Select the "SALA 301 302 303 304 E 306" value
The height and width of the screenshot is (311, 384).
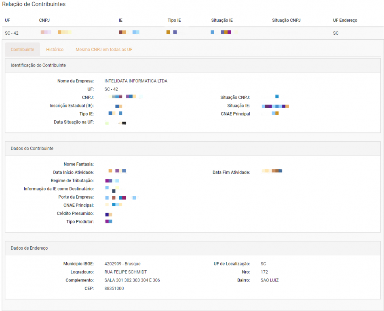[132, 280]
